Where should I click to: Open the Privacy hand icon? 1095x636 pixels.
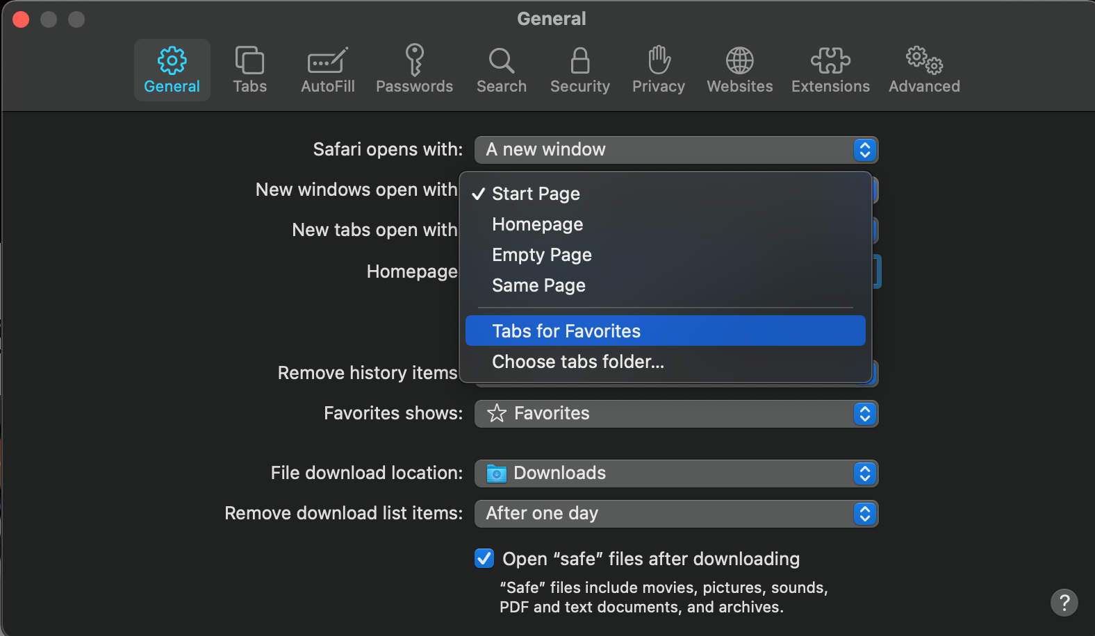pyautogui.click(x=658, y=69)
